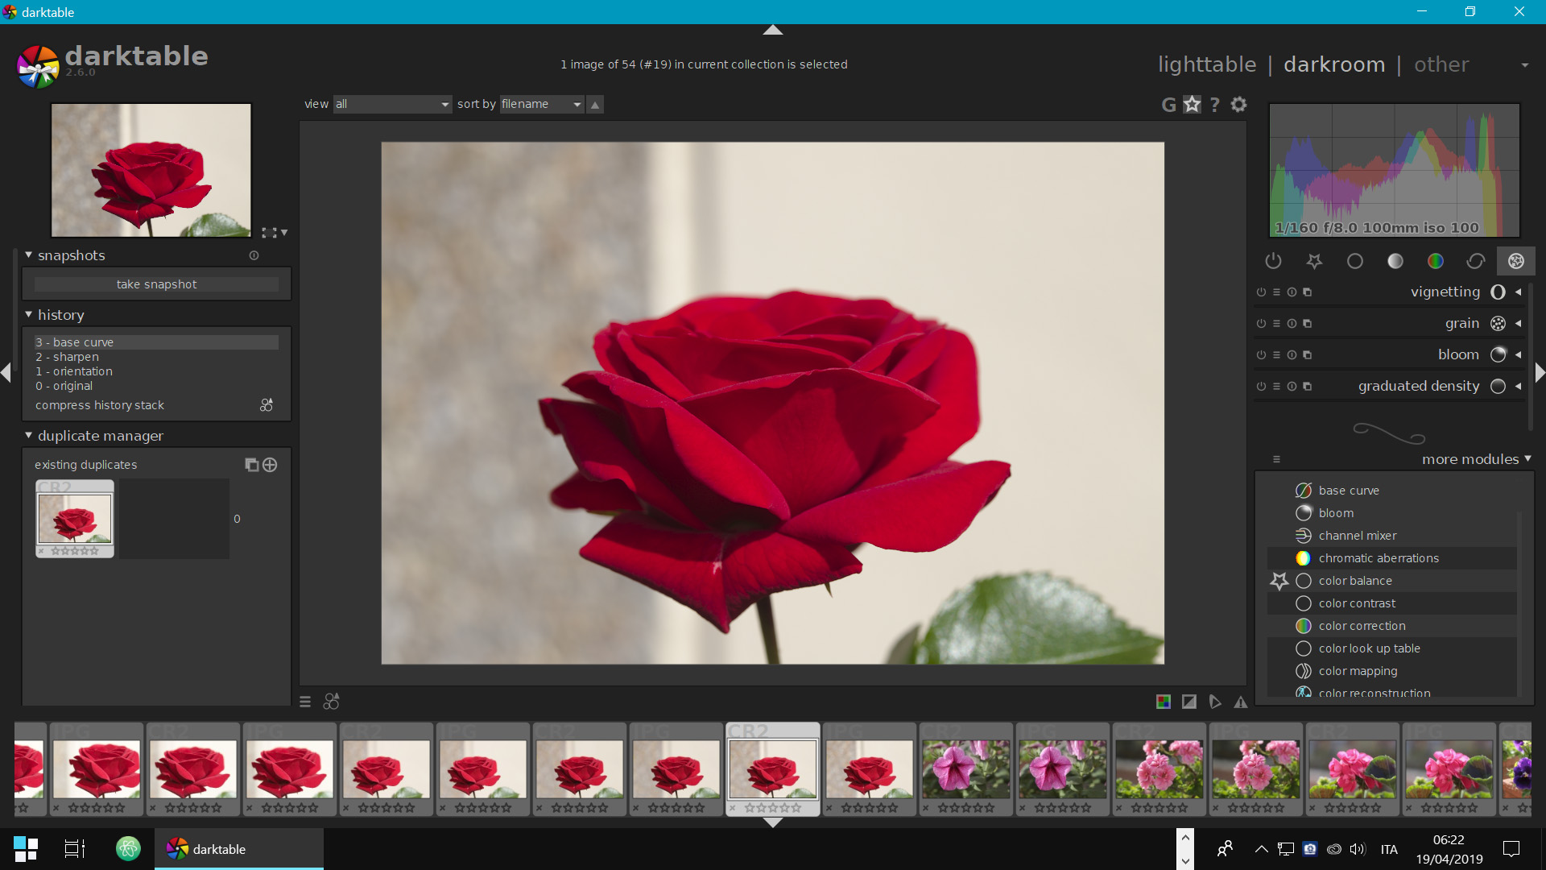Viewport: 1546px width, 870px height.
Task: Show active modules group
Action: pos(1273,261)
